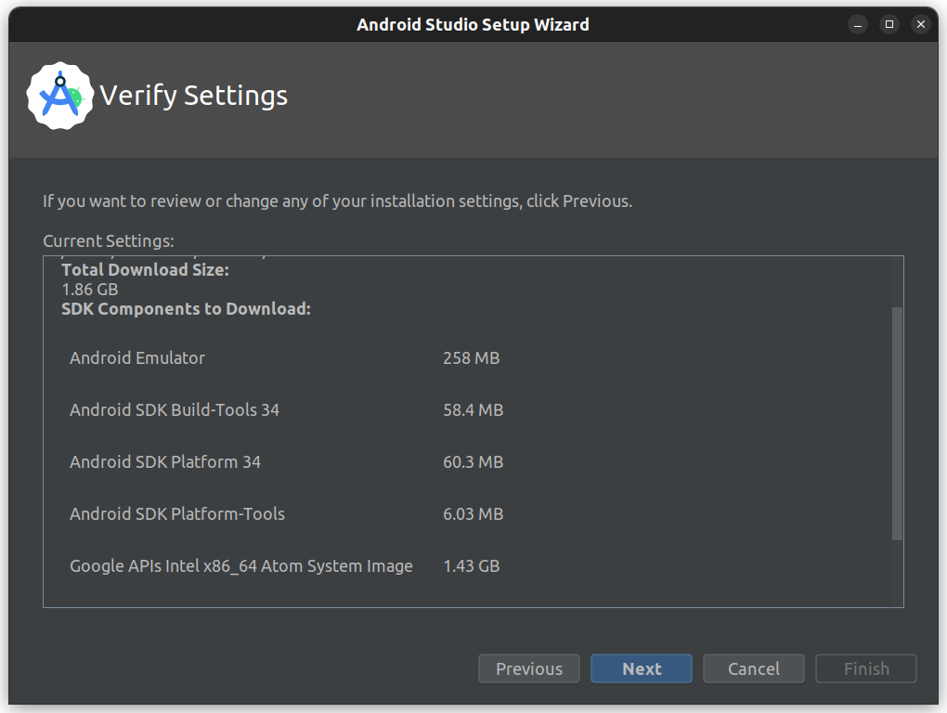
Task: Click the Android Studio Setup Wizard title
Action: pyautogui.click(x=473, y=24)
